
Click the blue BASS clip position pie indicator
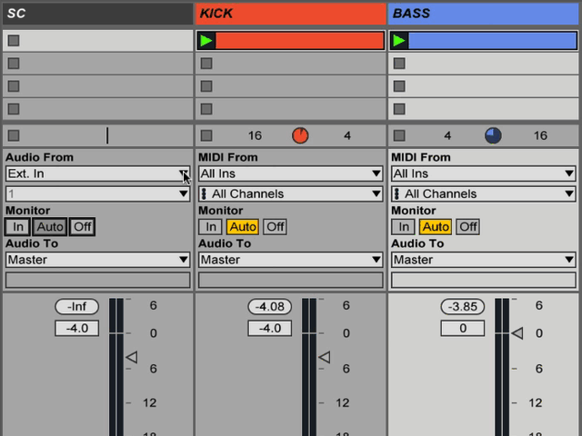(493, 135)
